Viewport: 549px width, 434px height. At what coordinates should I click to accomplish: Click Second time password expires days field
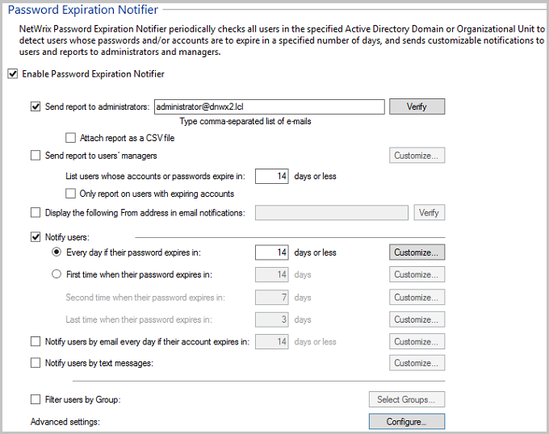pos(272,297)
